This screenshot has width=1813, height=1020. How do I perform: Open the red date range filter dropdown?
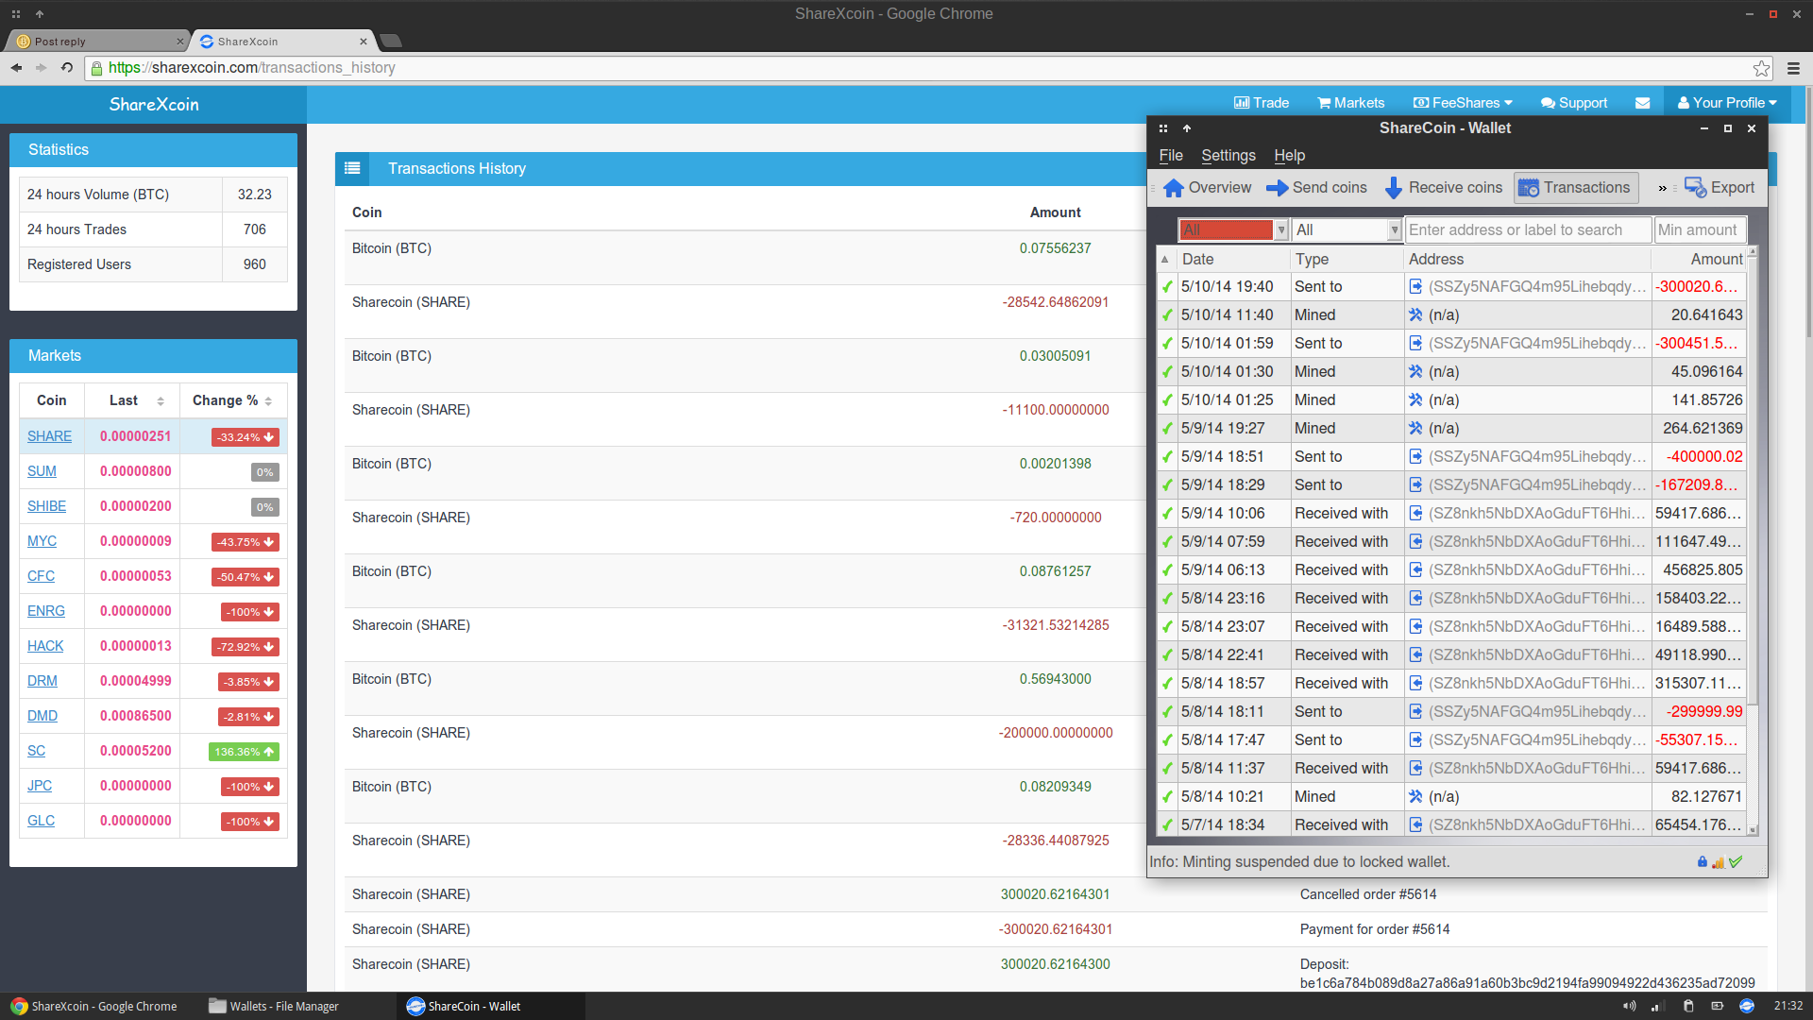[1233, 229]
